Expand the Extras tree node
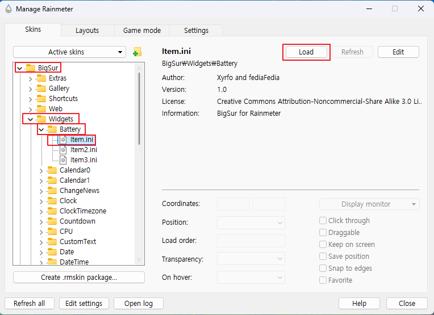The height and width of the screenshot is (315, 434). (31, 79)
